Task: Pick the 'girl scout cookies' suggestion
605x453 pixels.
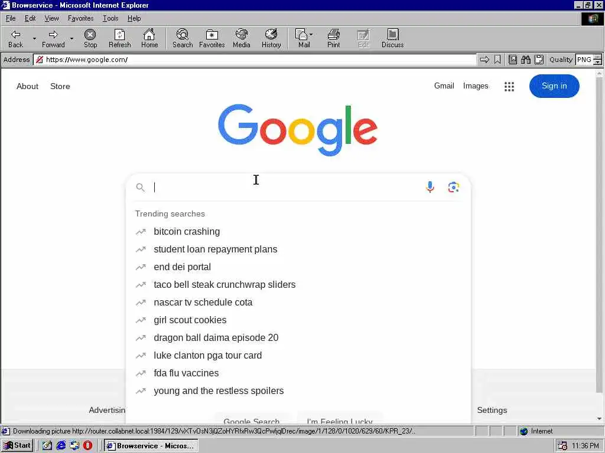Action: tap(190, 320)
